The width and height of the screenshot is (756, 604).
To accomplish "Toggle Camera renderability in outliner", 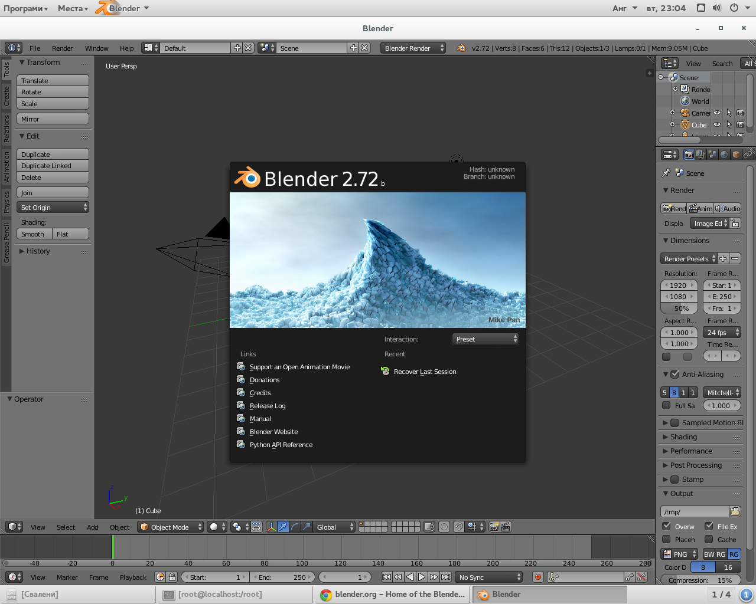I will click(740, 113).
